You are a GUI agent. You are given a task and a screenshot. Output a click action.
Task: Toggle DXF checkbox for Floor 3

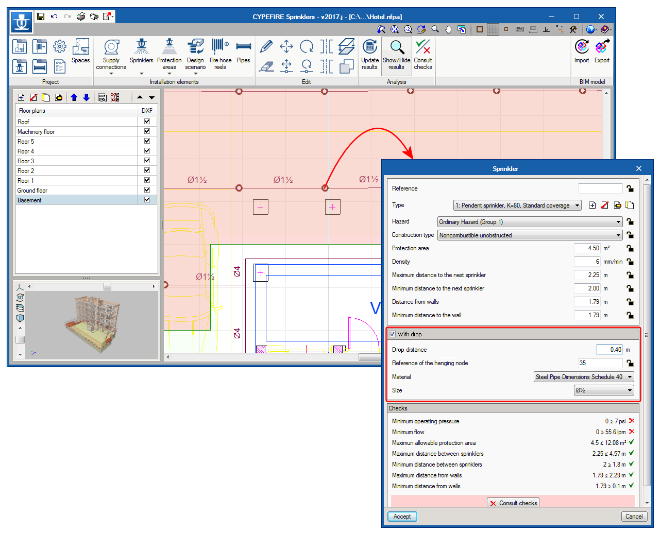[147, 161]
